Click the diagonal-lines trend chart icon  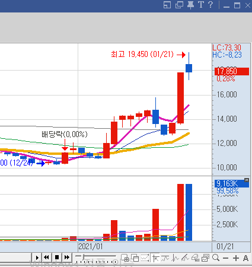pyautogui.click(x=185, y=258)
